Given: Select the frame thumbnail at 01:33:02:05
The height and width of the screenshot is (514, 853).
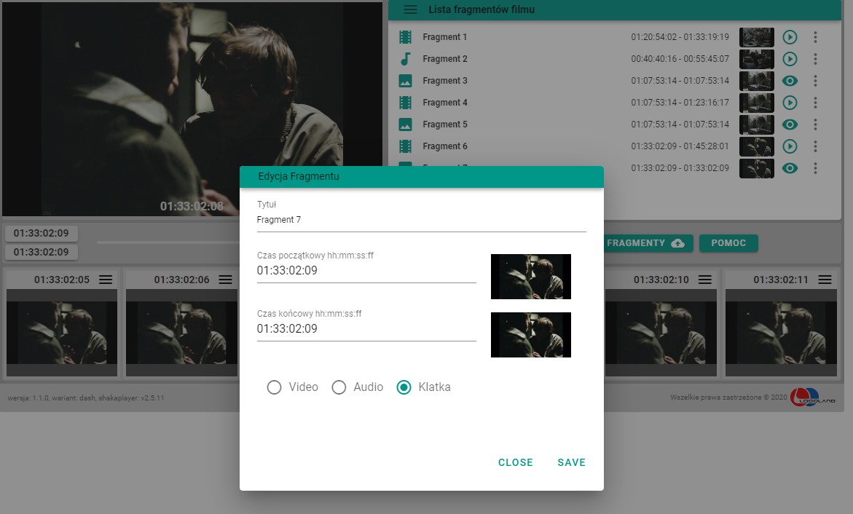Looking at the screenshot, I should (62, 332).
